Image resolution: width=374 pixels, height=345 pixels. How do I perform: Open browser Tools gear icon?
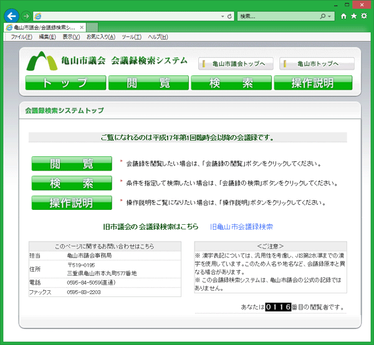point(364,16)
